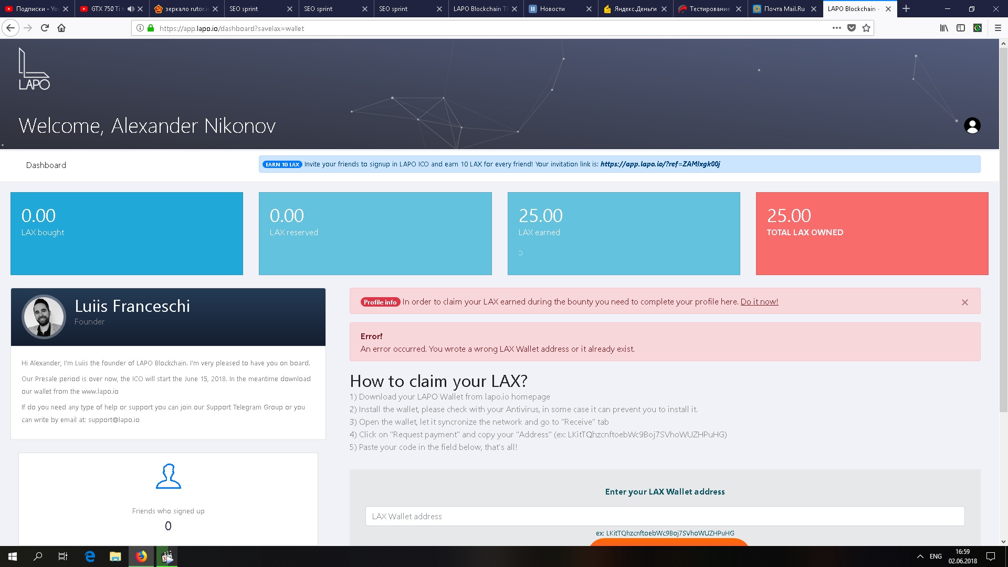
Task: Click the browser forward arrow
Action: click(x=28, y=28)
